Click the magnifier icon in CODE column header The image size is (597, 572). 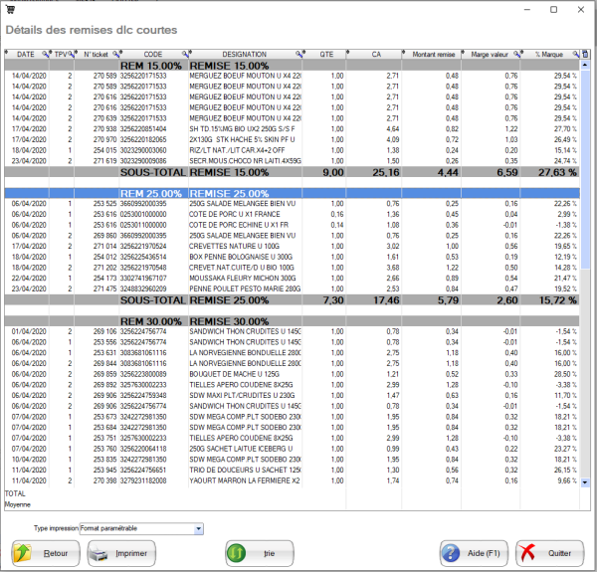184,54
